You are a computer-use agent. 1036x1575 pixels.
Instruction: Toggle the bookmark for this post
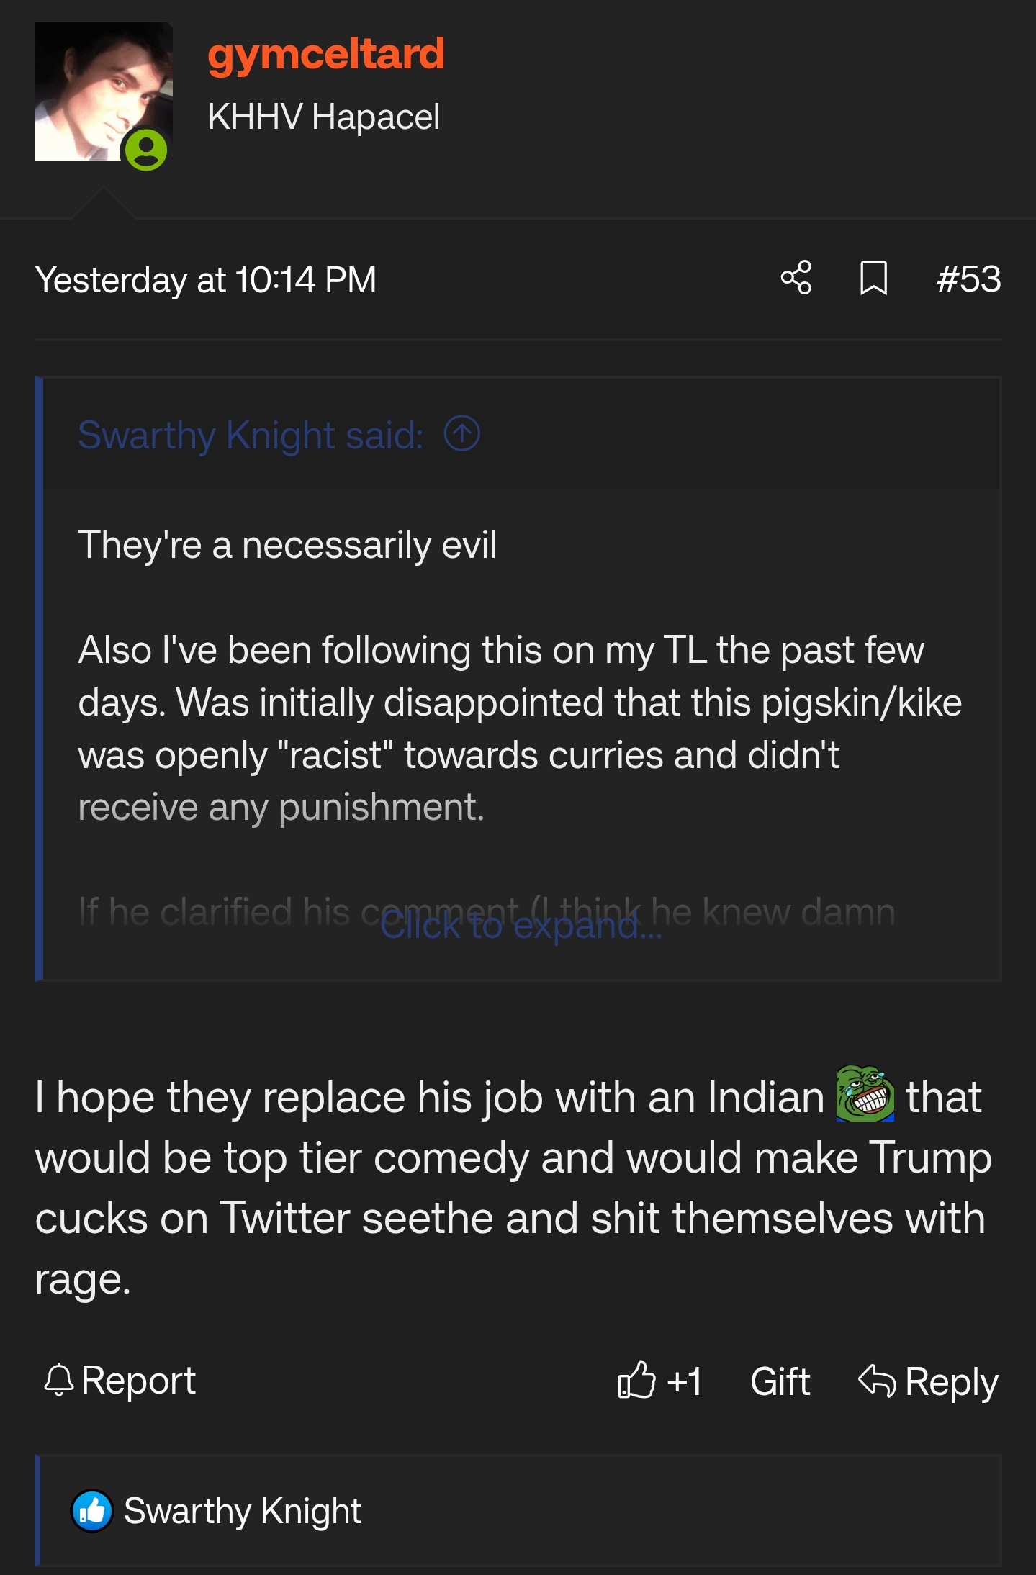pos(873,279)
